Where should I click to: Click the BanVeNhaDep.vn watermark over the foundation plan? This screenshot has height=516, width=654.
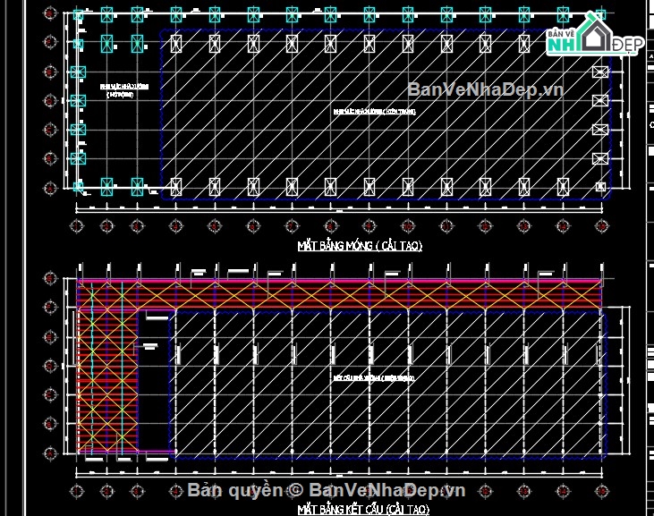pyautogui.click(x=486, y=89)
